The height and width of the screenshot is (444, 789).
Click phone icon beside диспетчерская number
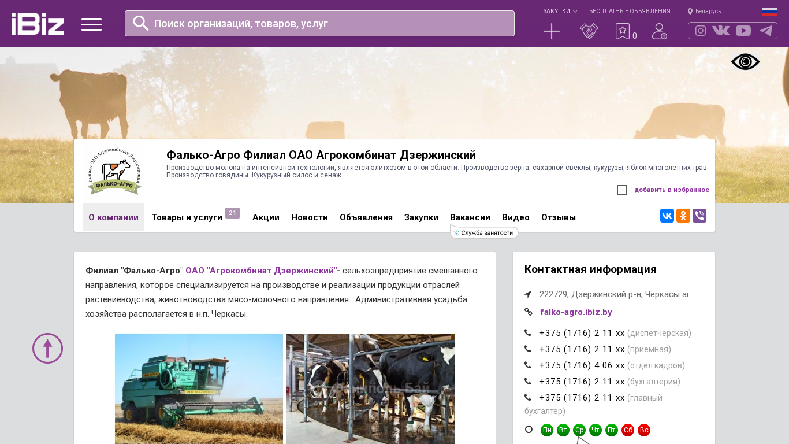[x=528, y=333]
